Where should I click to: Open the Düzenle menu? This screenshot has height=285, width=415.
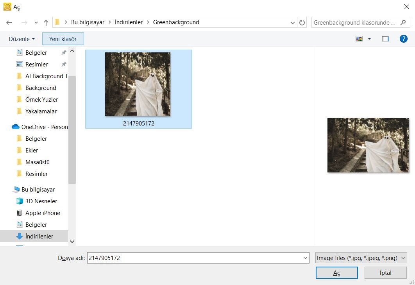(x=22, y=39)
